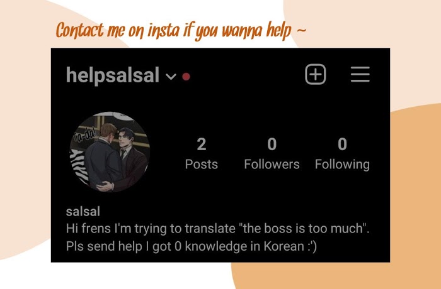Click the red notification dot

click(x=186, y=76)
